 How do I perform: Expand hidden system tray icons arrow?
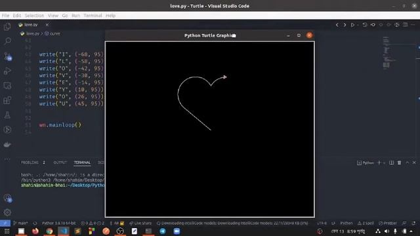411,231
